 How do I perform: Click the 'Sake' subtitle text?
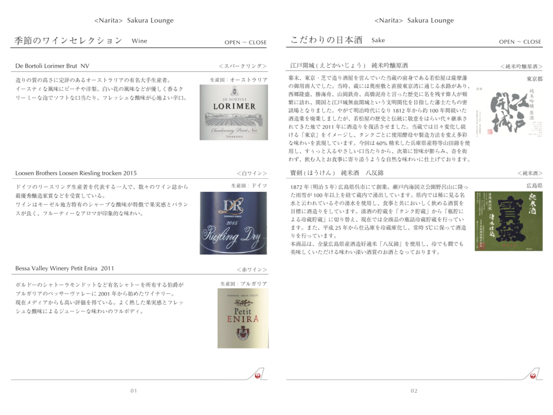378,40
